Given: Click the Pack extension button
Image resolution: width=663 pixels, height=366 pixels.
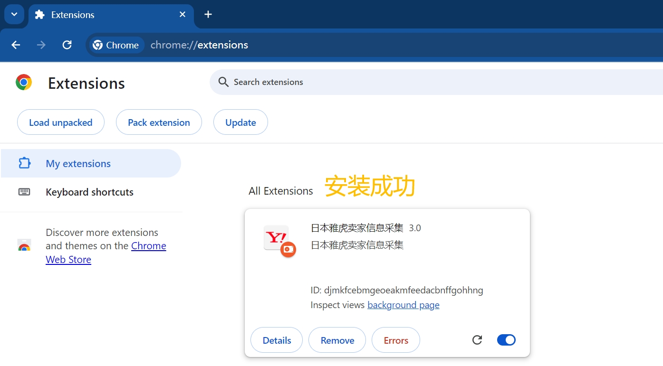Looking at the screenshot, I should pos(159,122).
